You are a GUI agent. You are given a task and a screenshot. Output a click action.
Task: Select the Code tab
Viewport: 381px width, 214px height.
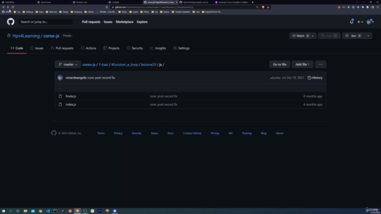click(17, 48)
